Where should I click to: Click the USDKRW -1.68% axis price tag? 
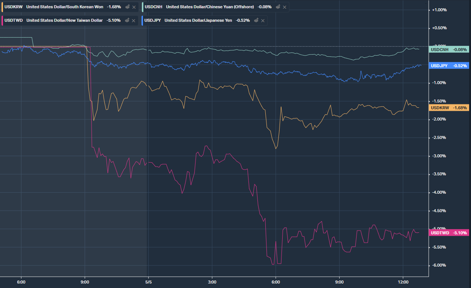click(x=448, y=108)
